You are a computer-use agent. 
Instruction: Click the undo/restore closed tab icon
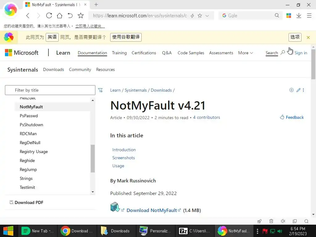point(70,15)
